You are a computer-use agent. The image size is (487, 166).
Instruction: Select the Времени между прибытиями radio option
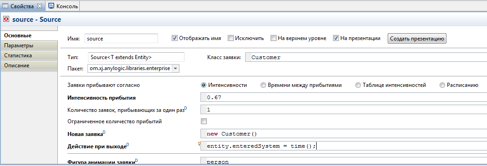pos(263,85)
